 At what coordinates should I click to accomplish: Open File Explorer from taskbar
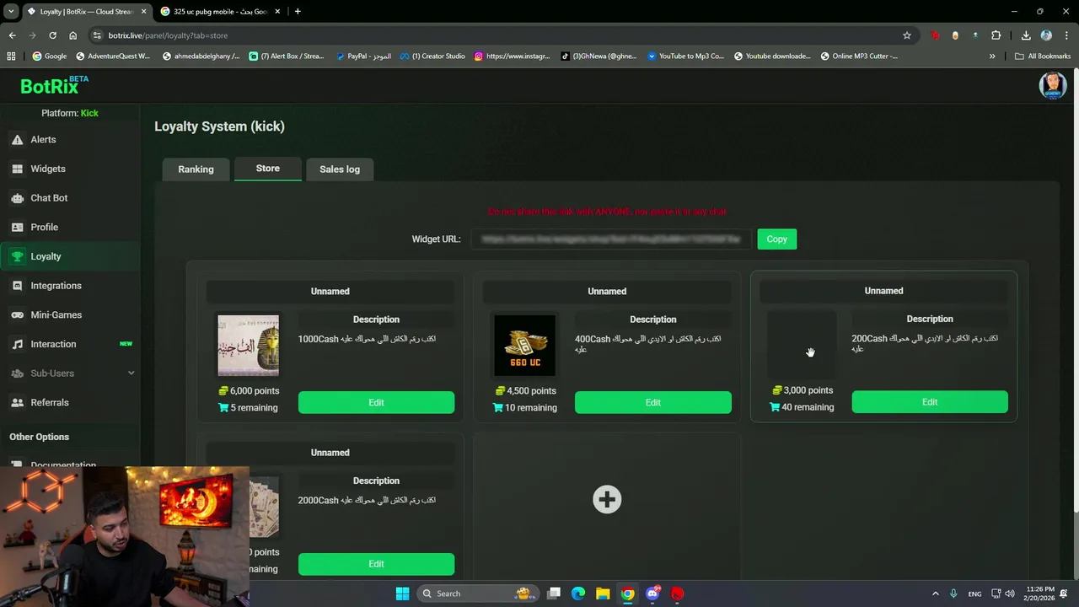point(603,594)
